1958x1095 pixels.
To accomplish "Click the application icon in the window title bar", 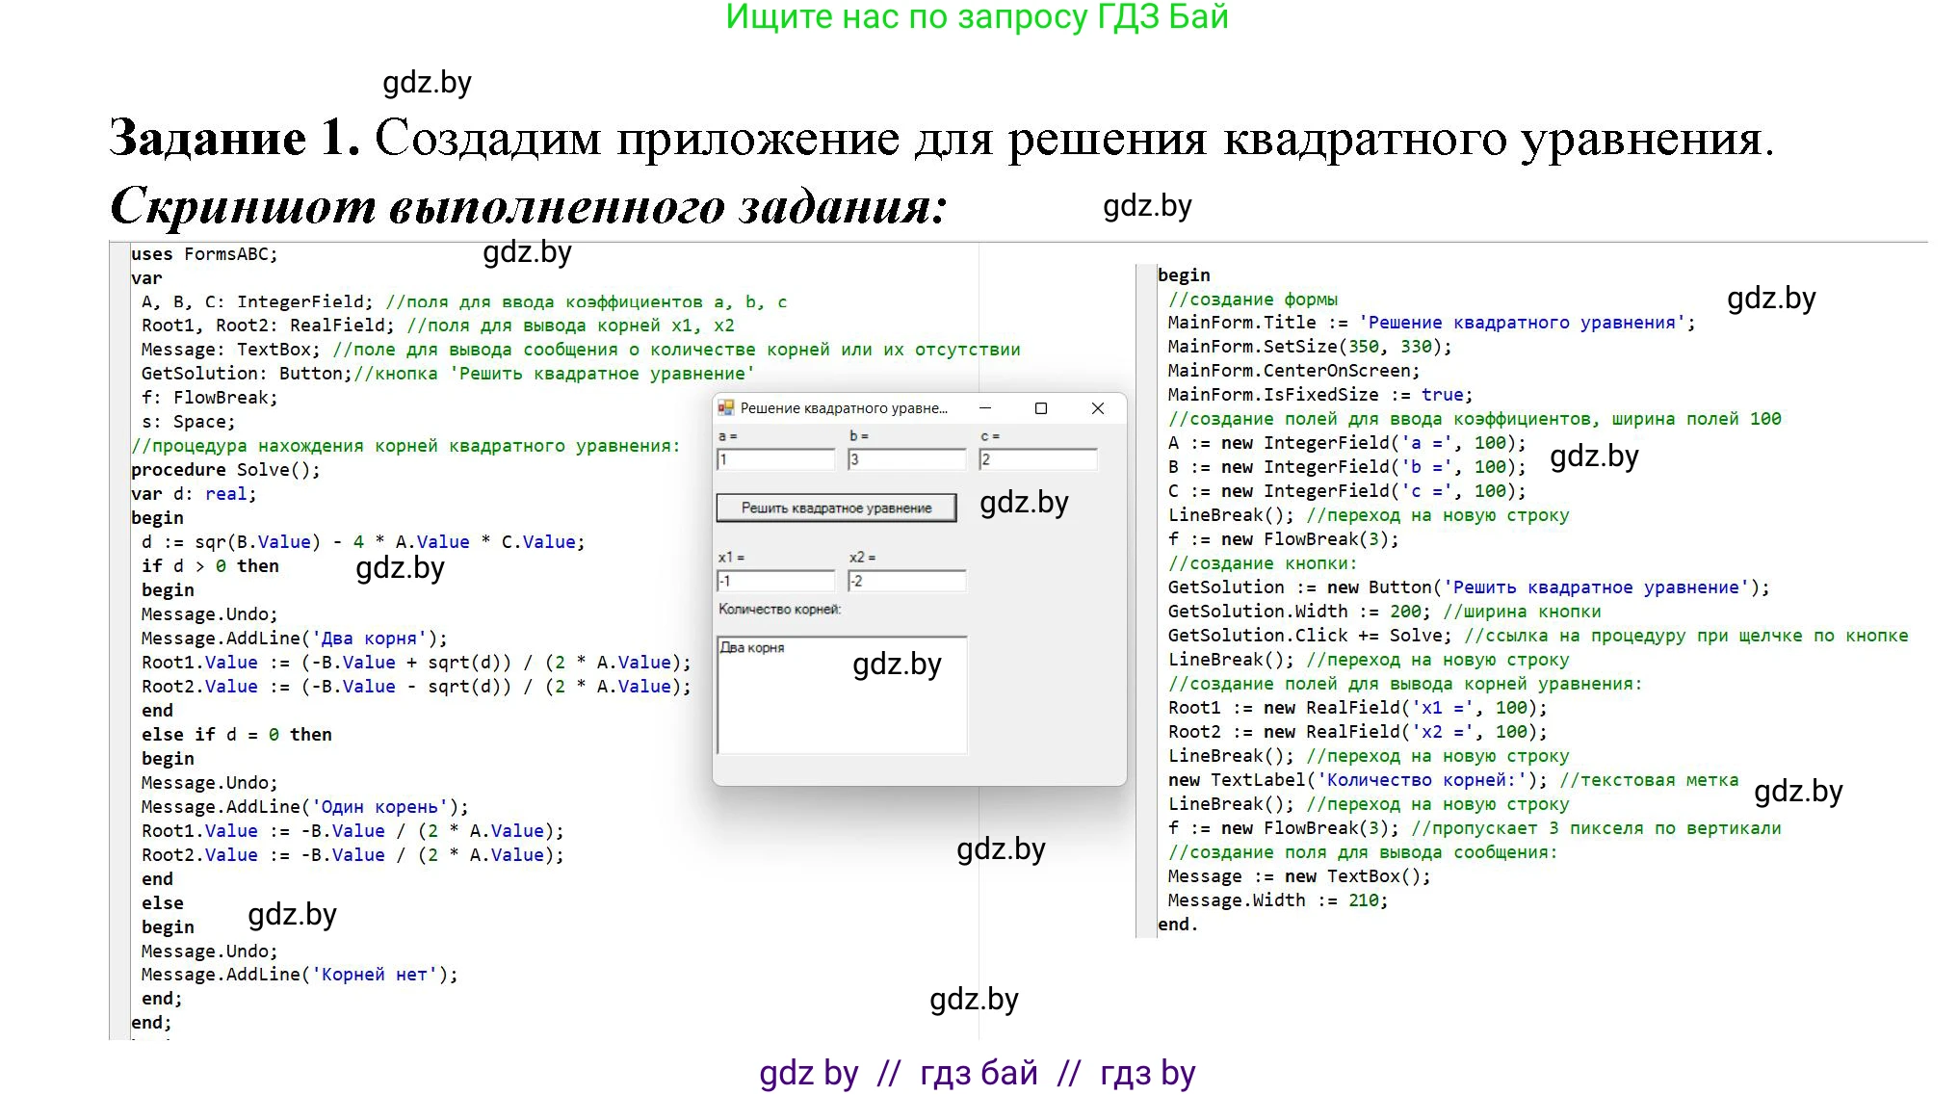I will pyautogui.click(x=724, y=408).
